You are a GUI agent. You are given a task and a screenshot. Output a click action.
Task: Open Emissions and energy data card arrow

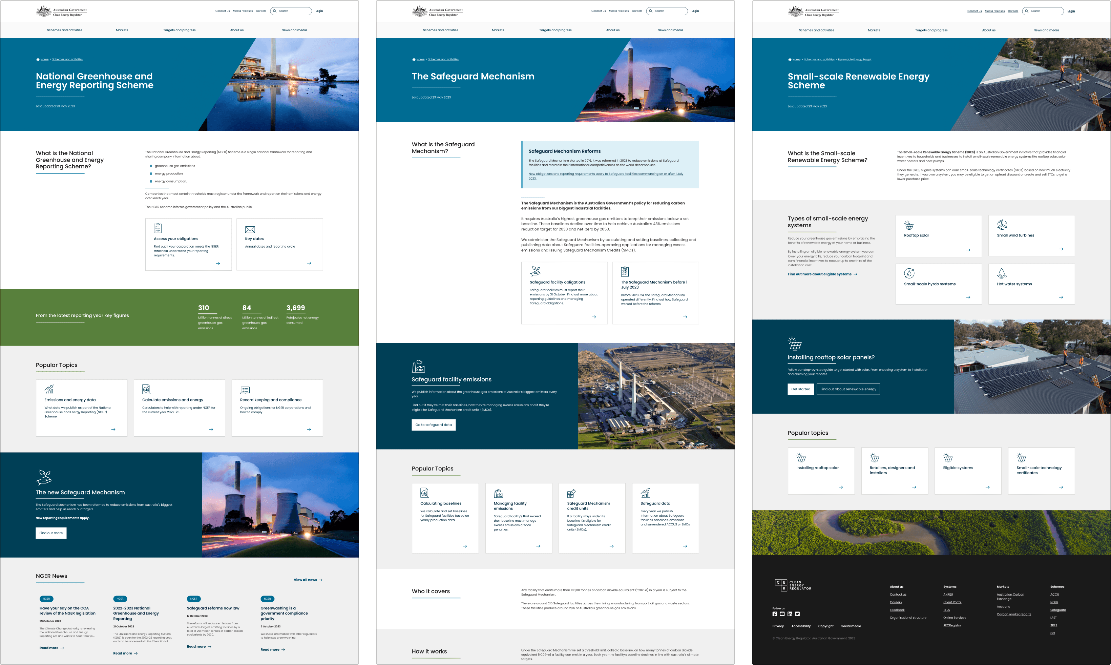[113, 429]
